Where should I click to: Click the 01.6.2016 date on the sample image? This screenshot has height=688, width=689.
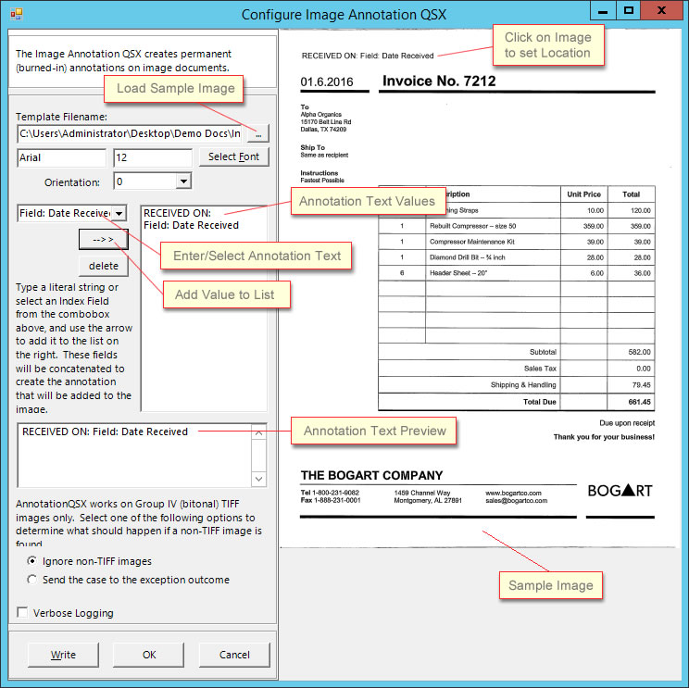coord(327,82)
